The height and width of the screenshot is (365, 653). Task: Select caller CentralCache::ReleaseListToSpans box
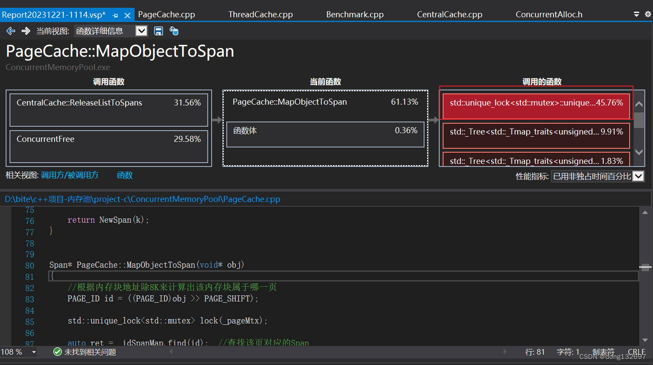(109, 110)
